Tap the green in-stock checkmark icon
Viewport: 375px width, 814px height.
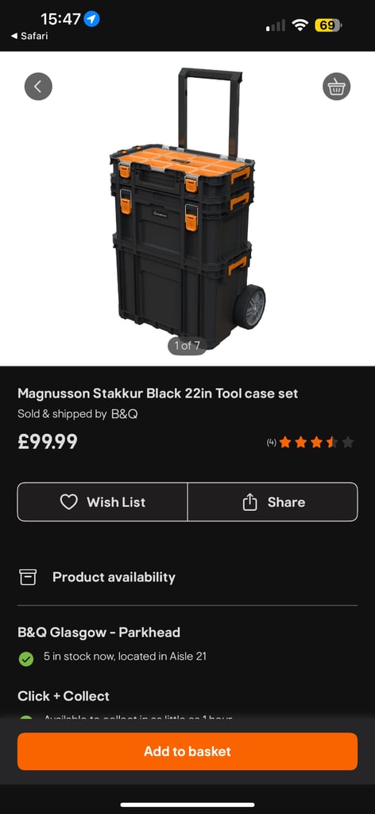click(x=26, y=659)
